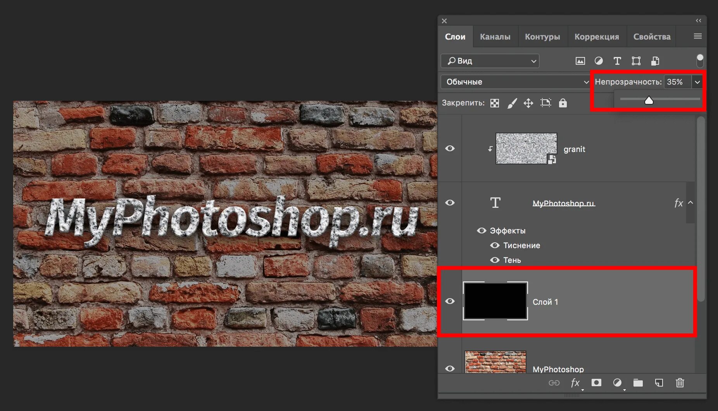Add layer mask icon
This screenshot has height=411, width=718.
coord(596,383)
